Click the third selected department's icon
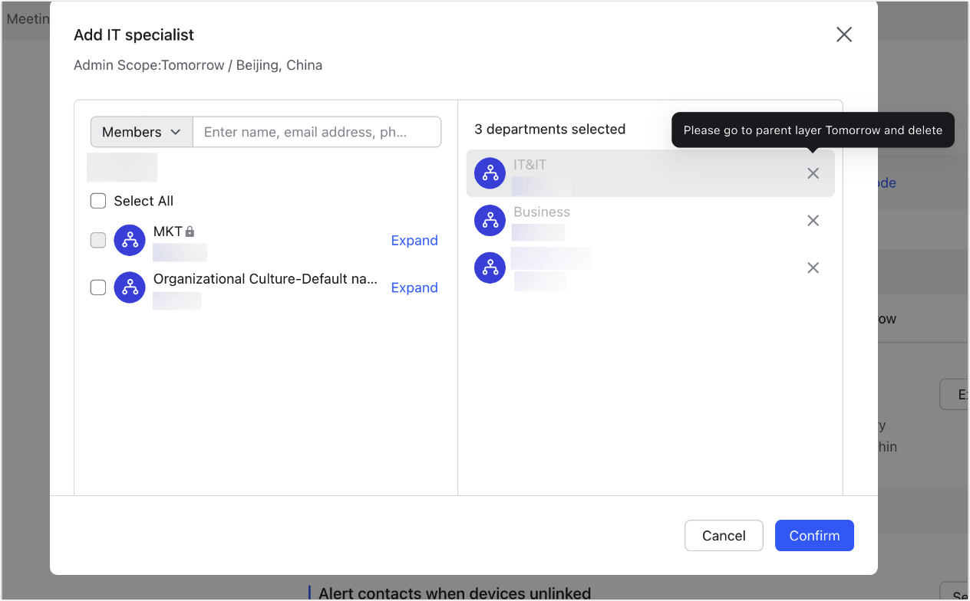The image size is (970, 601). click(x=490, y=268)
